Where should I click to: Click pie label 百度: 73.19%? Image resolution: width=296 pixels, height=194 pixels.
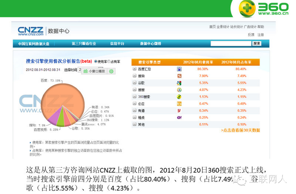[x=51, y=81]
